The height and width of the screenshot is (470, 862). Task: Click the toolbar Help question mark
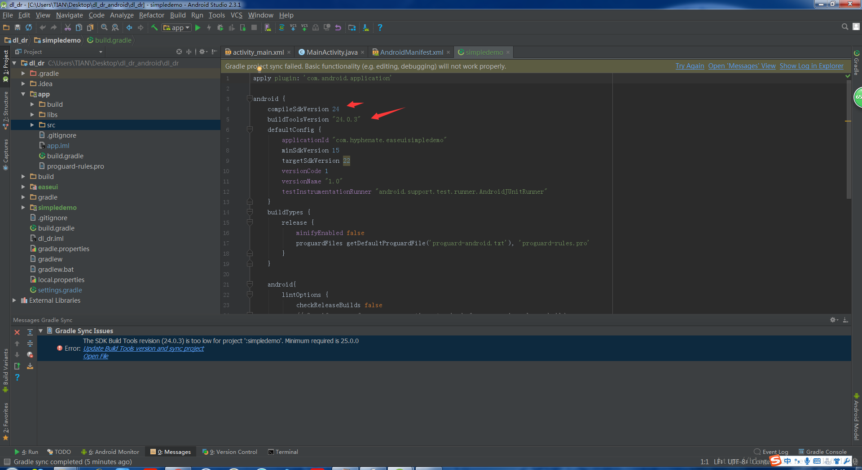click(x=380, y=27)
